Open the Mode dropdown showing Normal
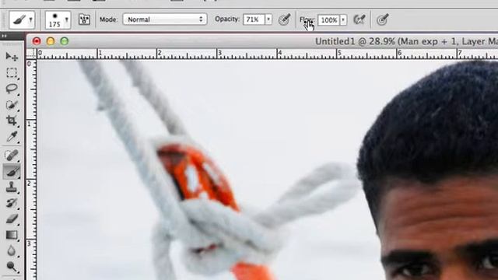Screen dimensions: 498x280 165,19
